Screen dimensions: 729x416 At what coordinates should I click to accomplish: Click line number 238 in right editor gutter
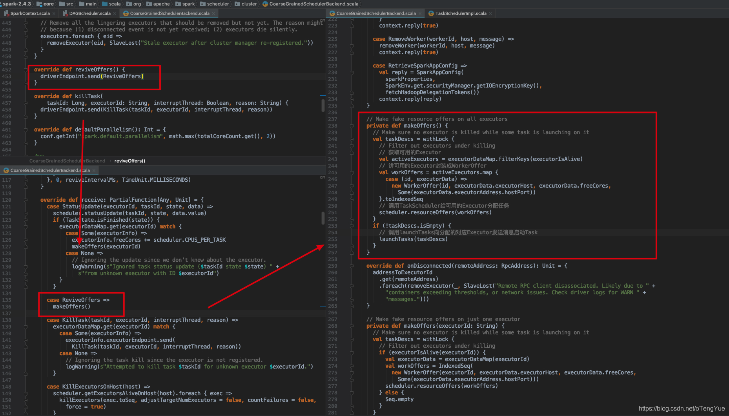click(332, 126)
